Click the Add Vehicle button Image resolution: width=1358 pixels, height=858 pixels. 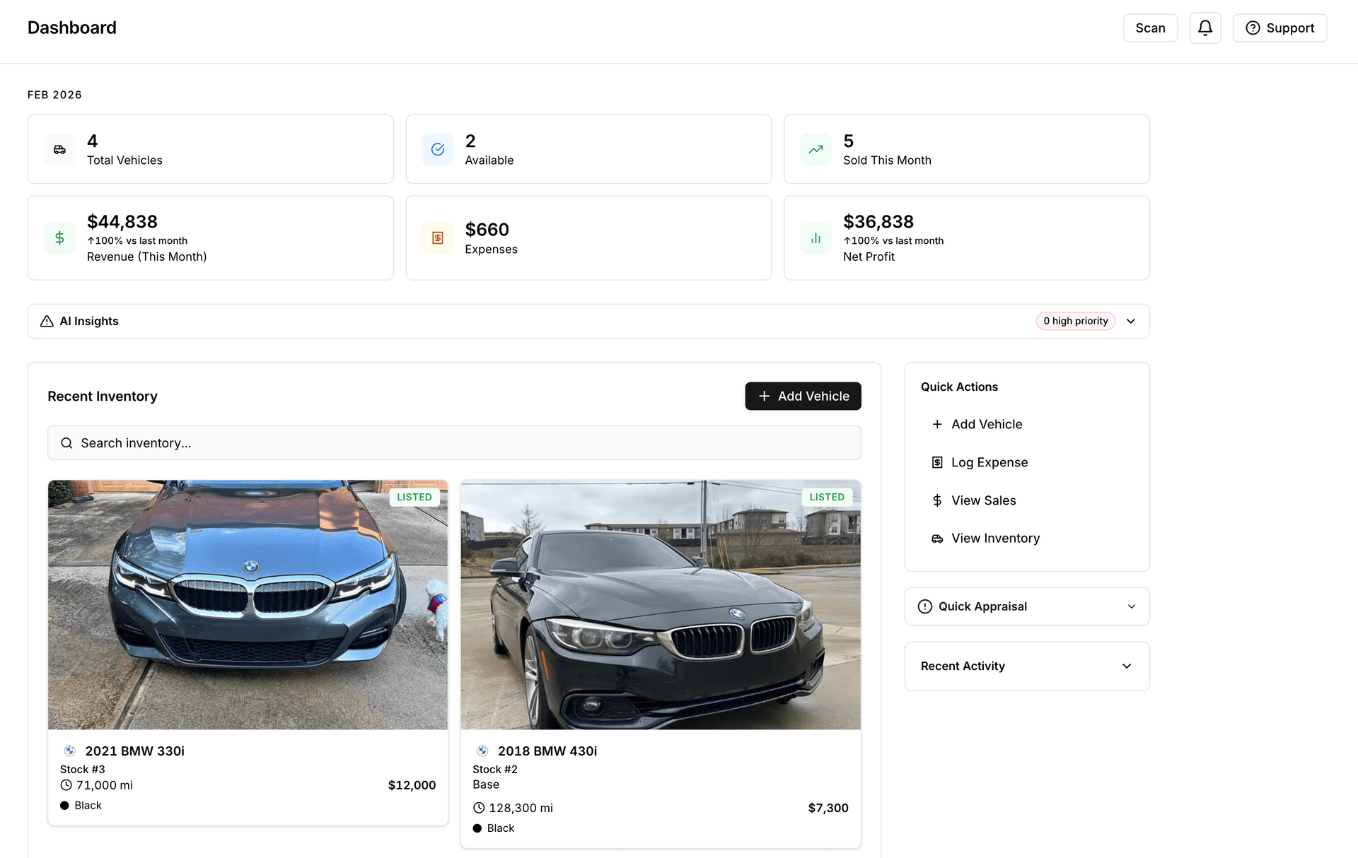coord(803,396)
